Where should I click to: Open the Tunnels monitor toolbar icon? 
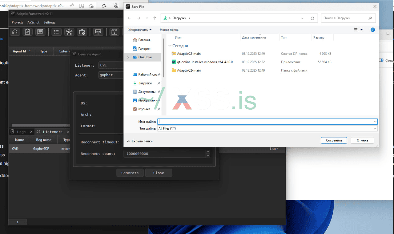point(98,32)
